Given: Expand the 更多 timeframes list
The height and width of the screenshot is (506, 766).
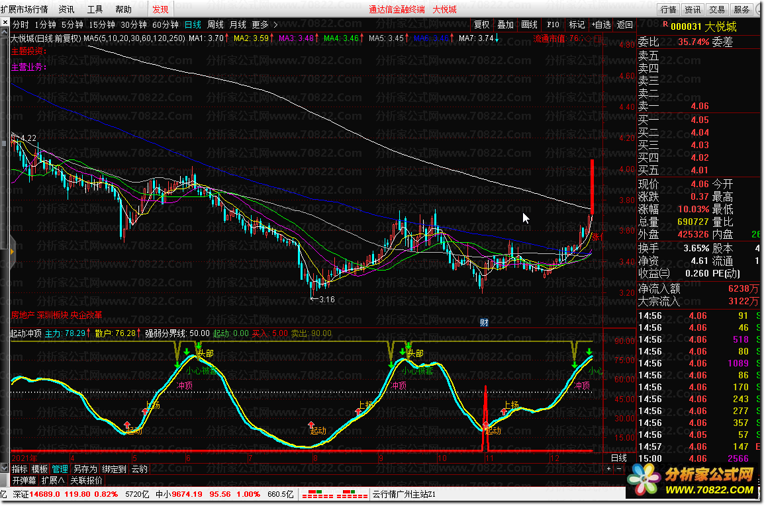Looking at the screenshot, I should [x=260, y=24].
